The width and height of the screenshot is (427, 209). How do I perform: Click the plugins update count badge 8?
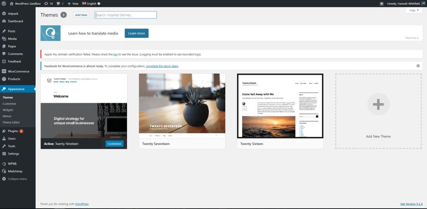pyautogui.click(x=21, y=131)
